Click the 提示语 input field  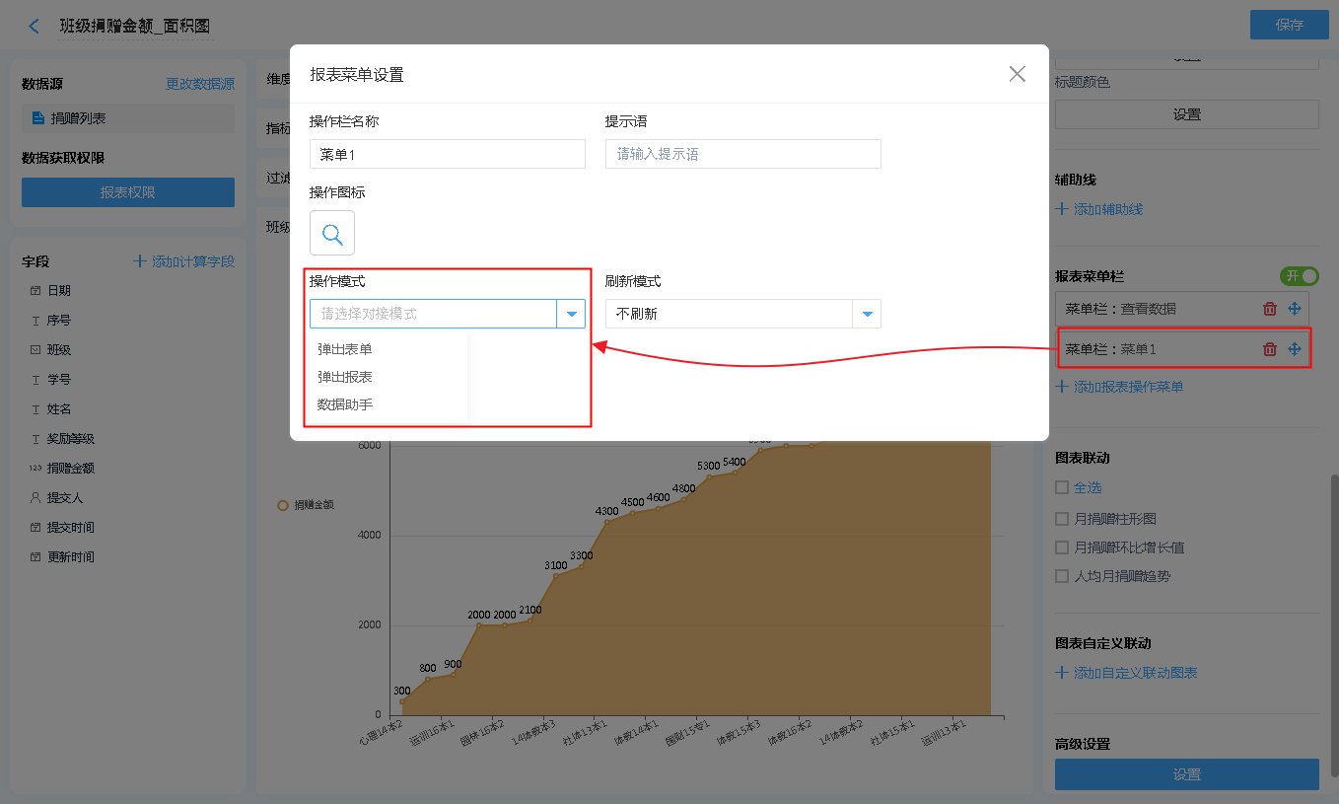pyautogui.click(x=742, y=154)
